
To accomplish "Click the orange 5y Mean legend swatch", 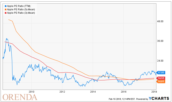I will (x=6, y=10).
